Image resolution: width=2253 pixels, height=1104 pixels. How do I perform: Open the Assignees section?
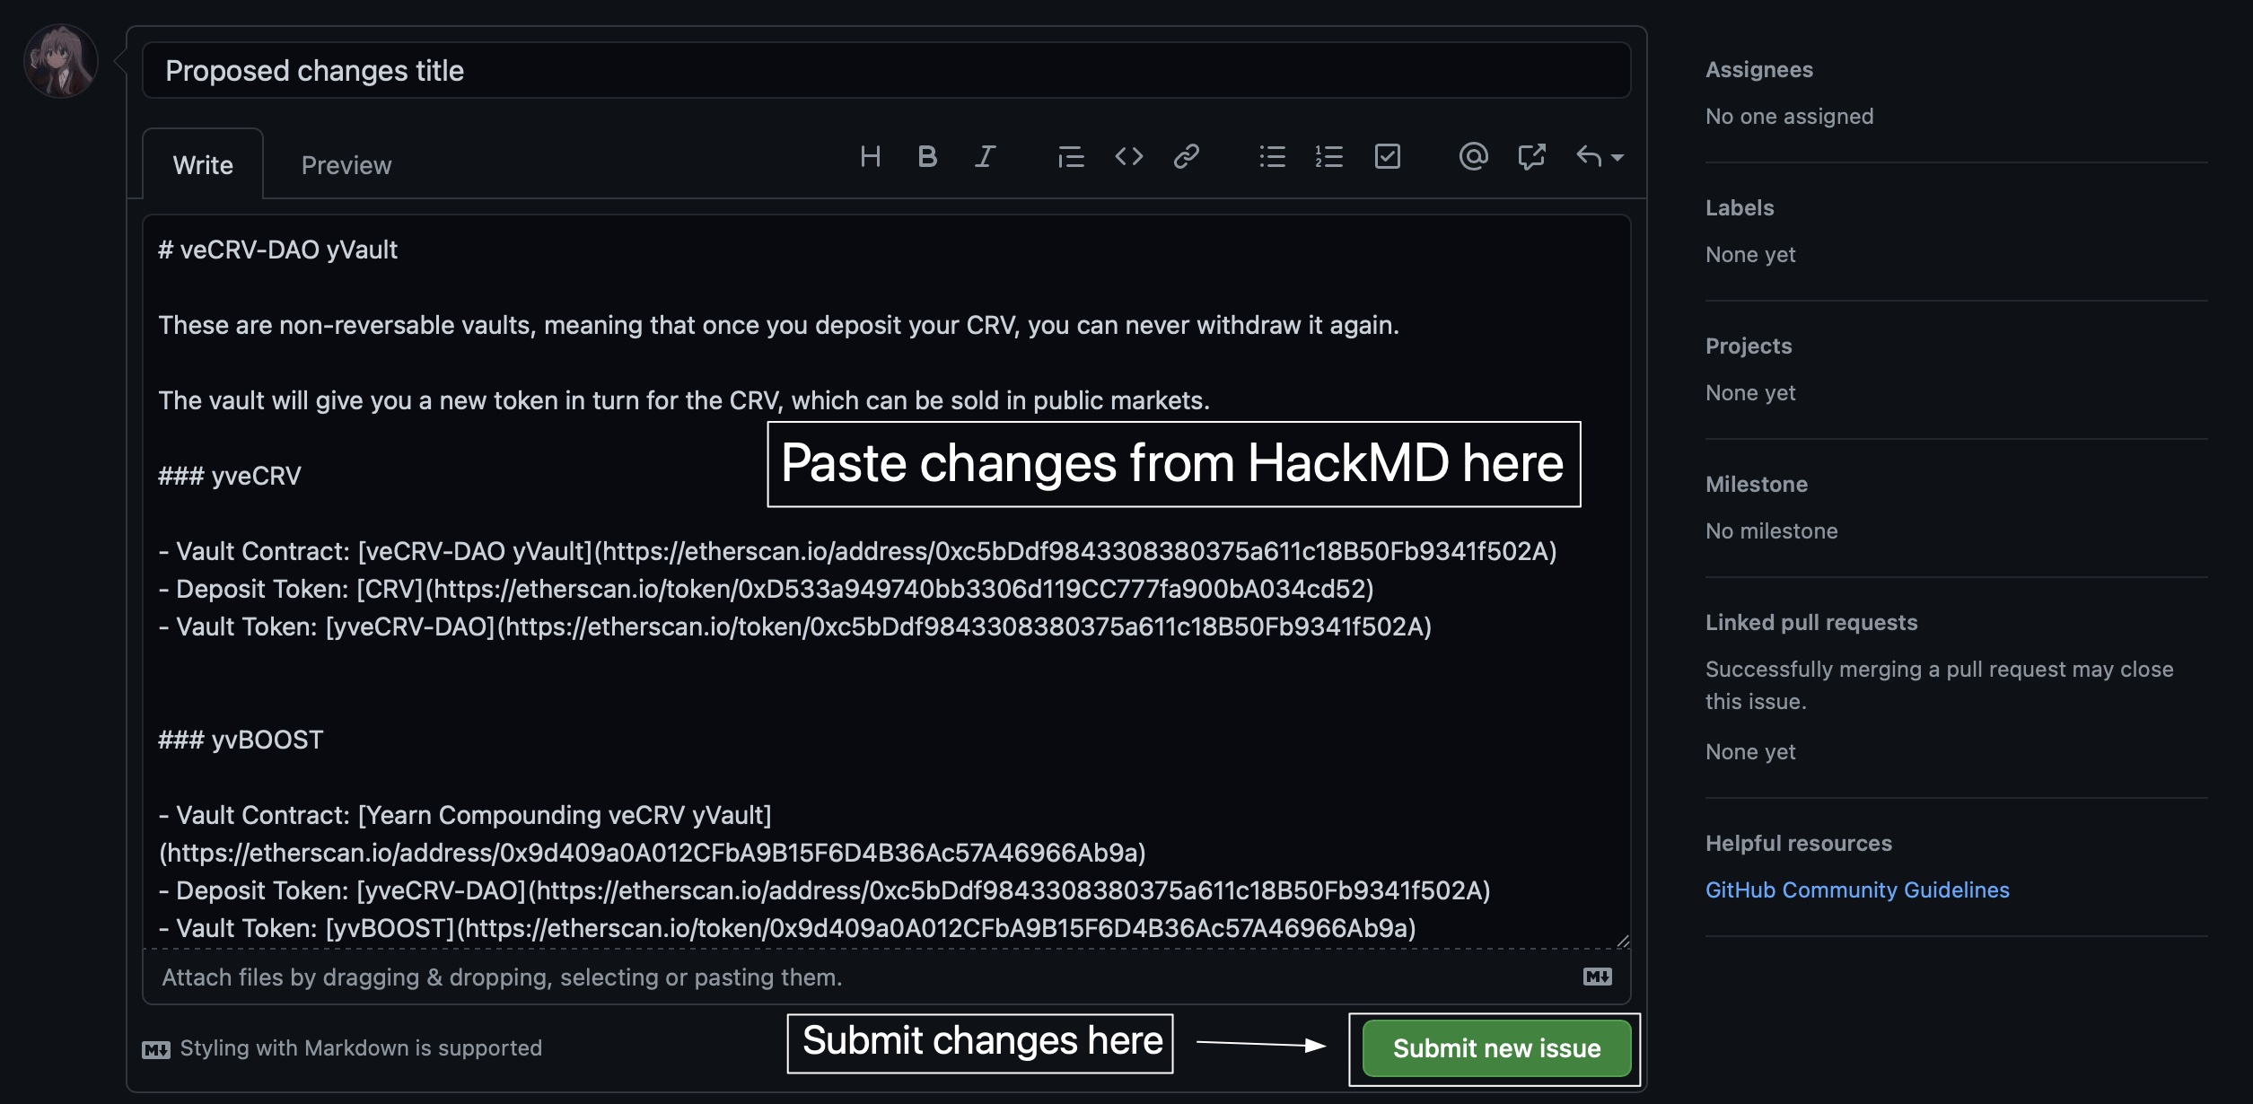1758,70
